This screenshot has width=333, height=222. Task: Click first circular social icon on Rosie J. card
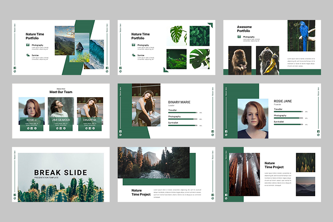[x=28, y=128]
